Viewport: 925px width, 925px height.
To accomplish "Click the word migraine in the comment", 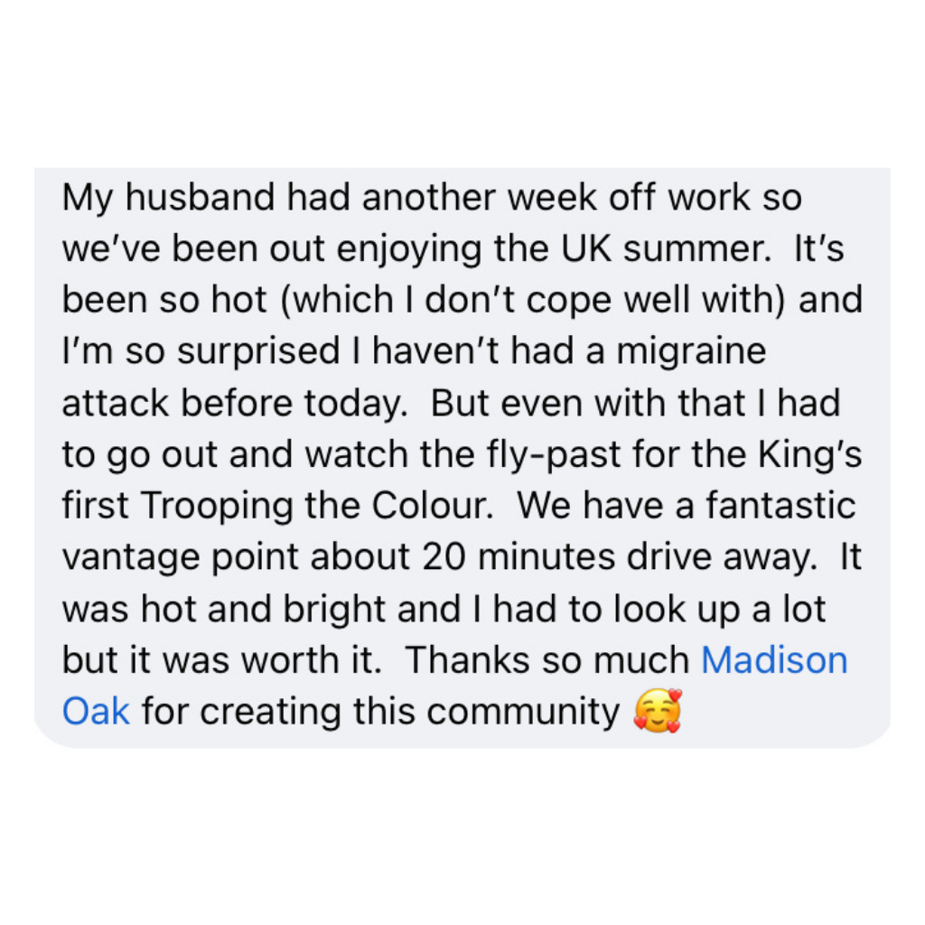I will [x=691, y=351].
